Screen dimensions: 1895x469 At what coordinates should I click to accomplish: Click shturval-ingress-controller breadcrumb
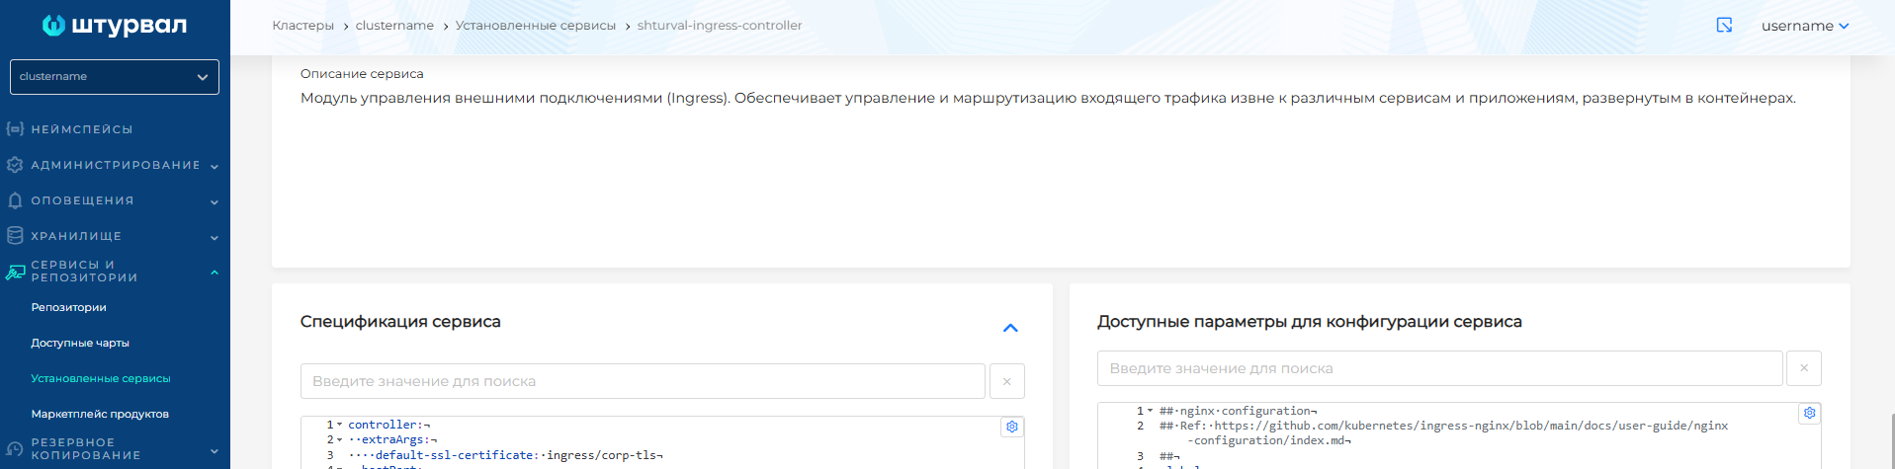[720, 26]
